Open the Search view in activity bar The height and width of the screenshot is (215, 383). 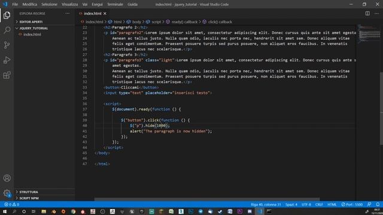click(x=7, y=30)
